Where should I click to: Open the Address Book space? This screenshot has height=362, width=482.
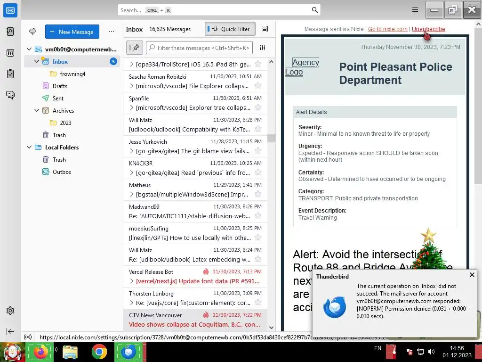click(x=10, y=32)
